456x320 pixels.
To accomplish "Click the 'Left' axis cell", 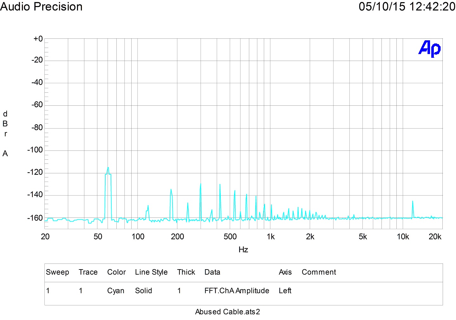I will click(285, 291).
